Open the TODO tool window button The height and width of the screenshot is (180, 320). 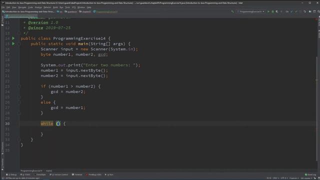25,174
